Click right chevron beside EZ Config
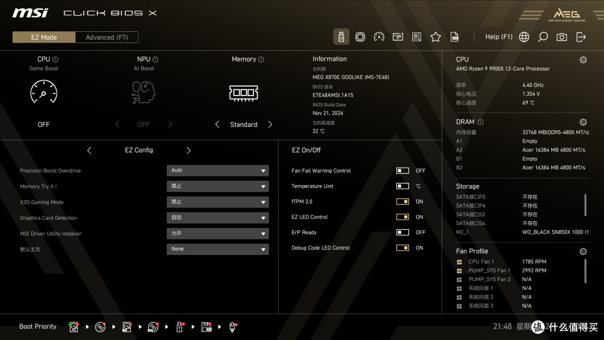Screen dimensions: 604x340 pyautogui.click(x=189, y=150)
